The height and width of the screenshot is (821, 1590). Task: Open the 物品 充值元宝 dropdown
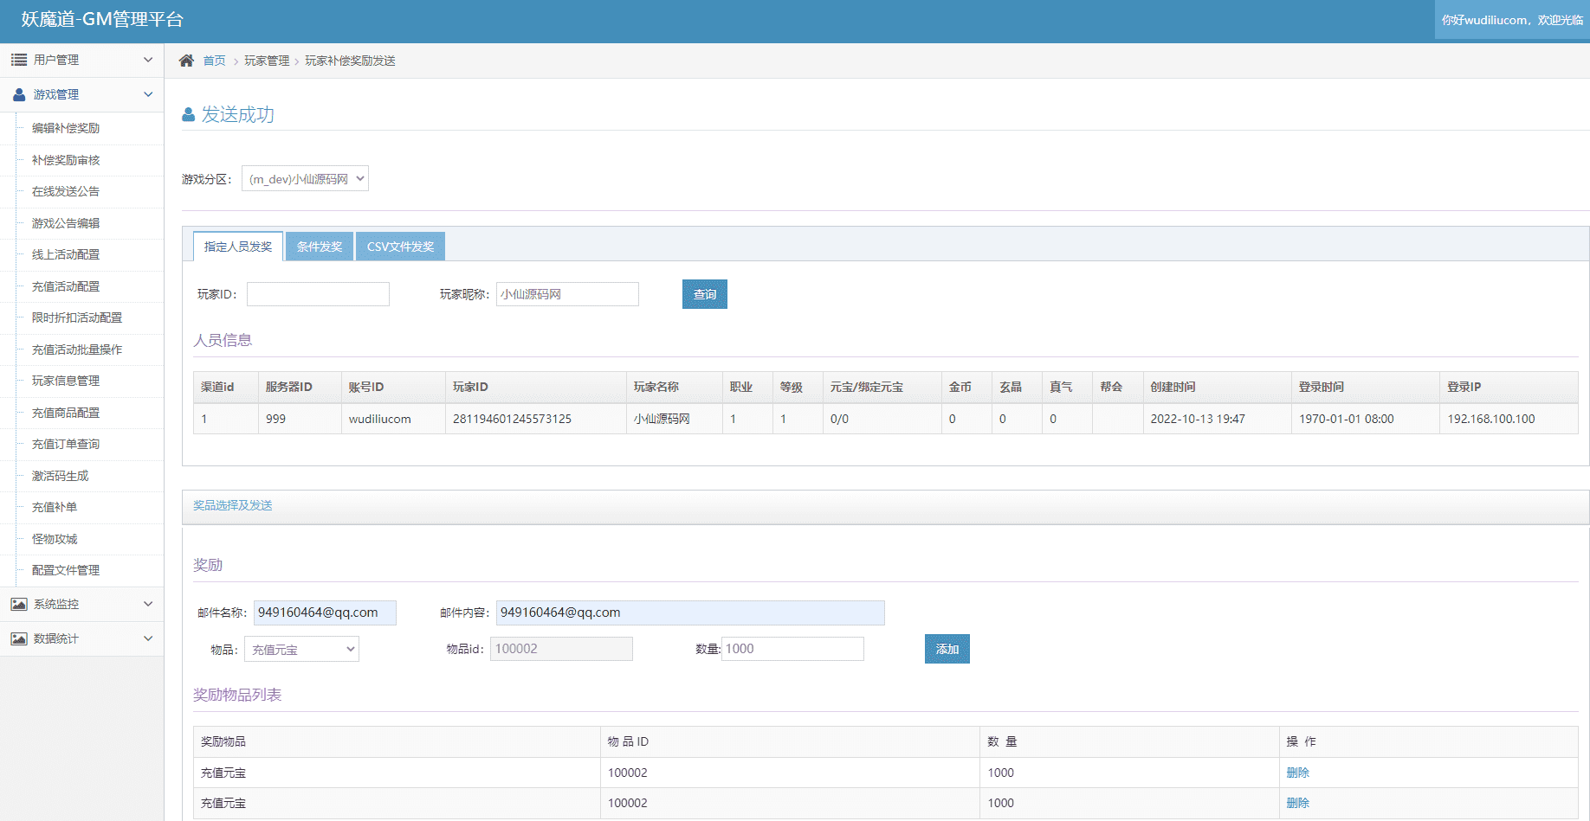(301, 649)
